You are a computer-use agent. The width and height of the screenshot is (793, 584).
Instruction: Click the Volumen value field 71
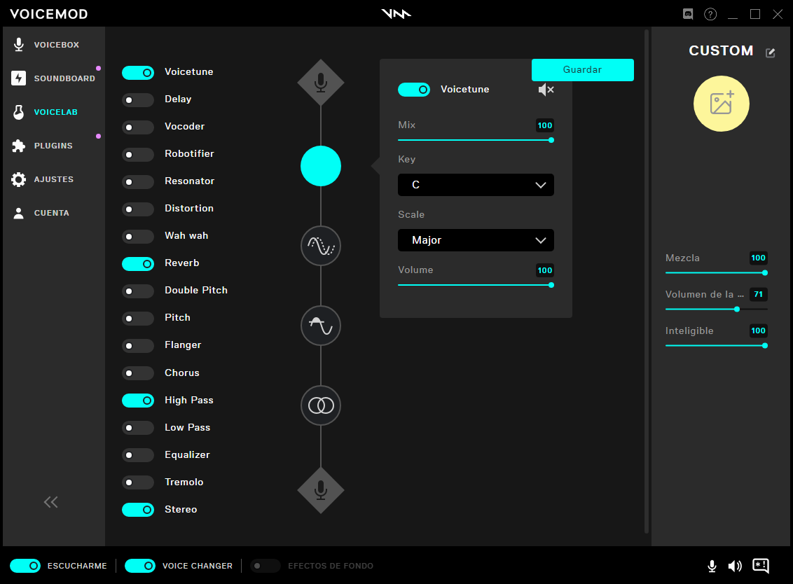pos(758,294)
